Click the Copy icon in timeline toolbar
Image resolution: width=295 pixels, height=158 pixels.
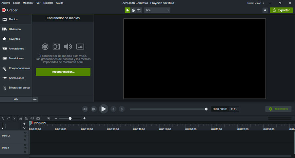click(21, 119)
